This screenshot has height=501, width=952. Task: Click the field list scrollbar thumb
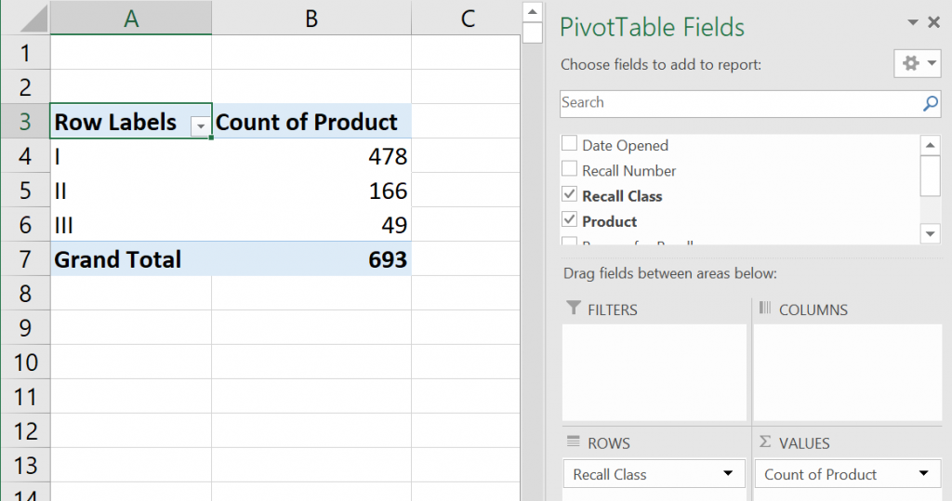click(x=930, y=176)
